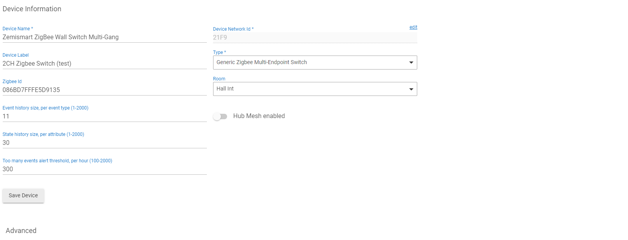Focus the State history size field

tap(104, 143)
